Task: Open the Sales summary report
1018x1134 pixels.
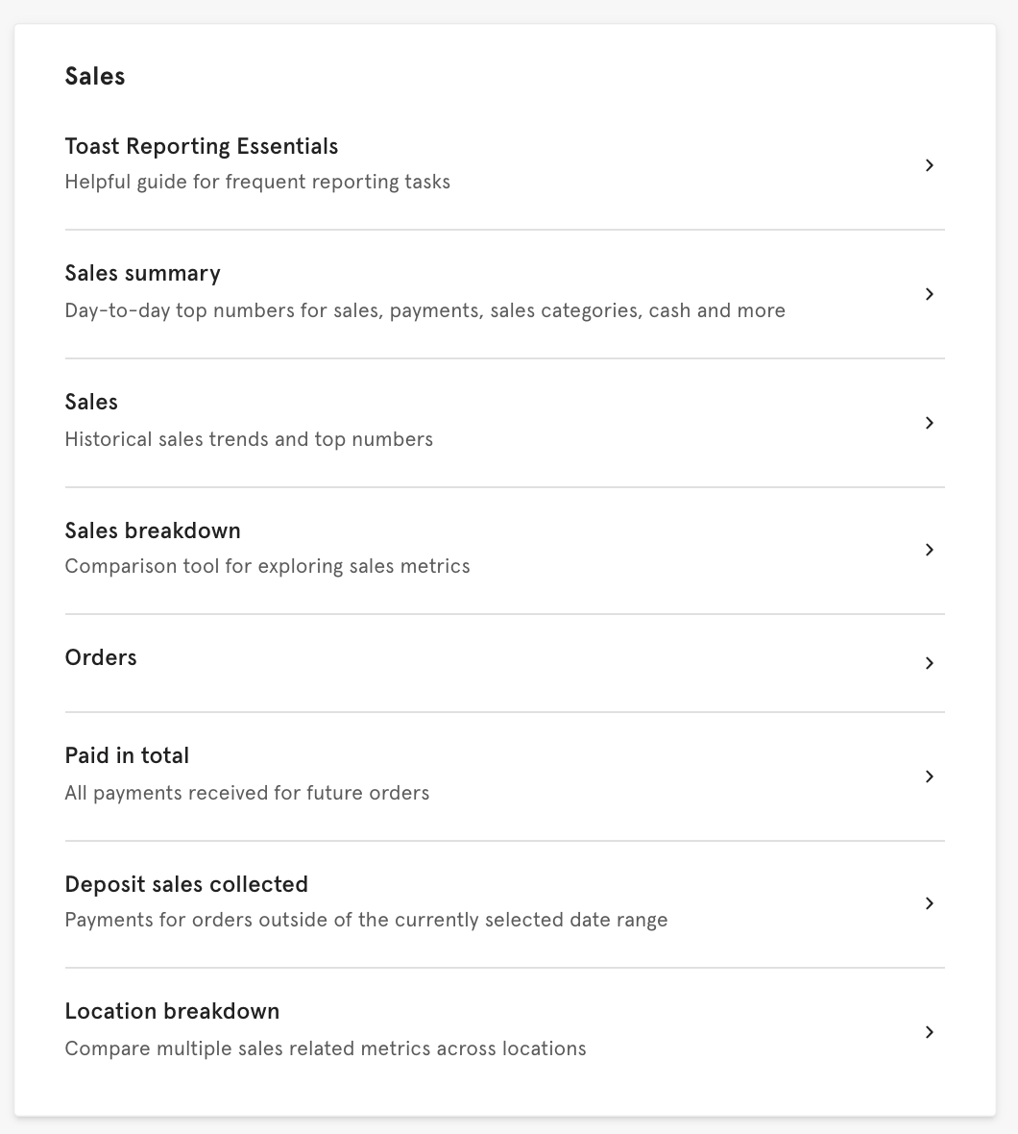Action: tap(142, 273)
